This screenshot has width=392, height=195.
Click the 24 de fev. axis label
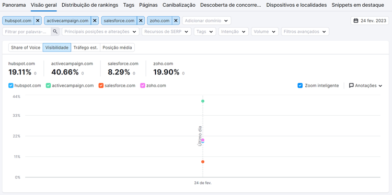203,183
